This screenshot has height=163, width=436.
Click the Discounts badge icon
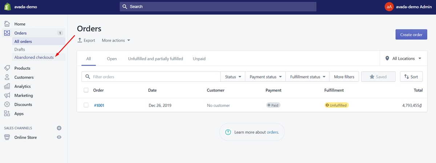point(7,104)
